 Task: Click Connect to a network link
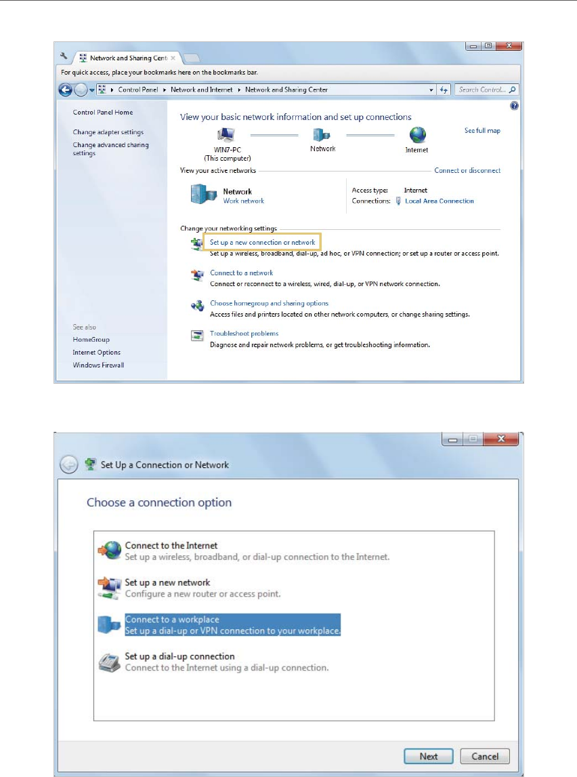(x=242, y=273)
